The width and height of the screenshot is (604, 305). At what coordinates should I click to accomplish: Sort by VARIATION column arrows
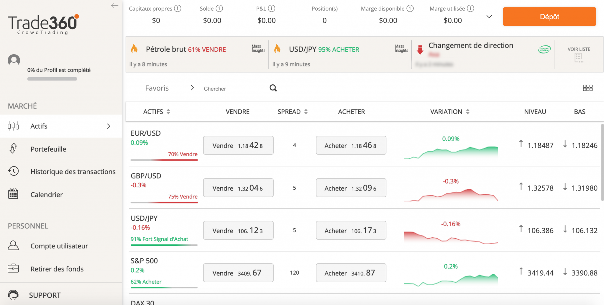468,111
